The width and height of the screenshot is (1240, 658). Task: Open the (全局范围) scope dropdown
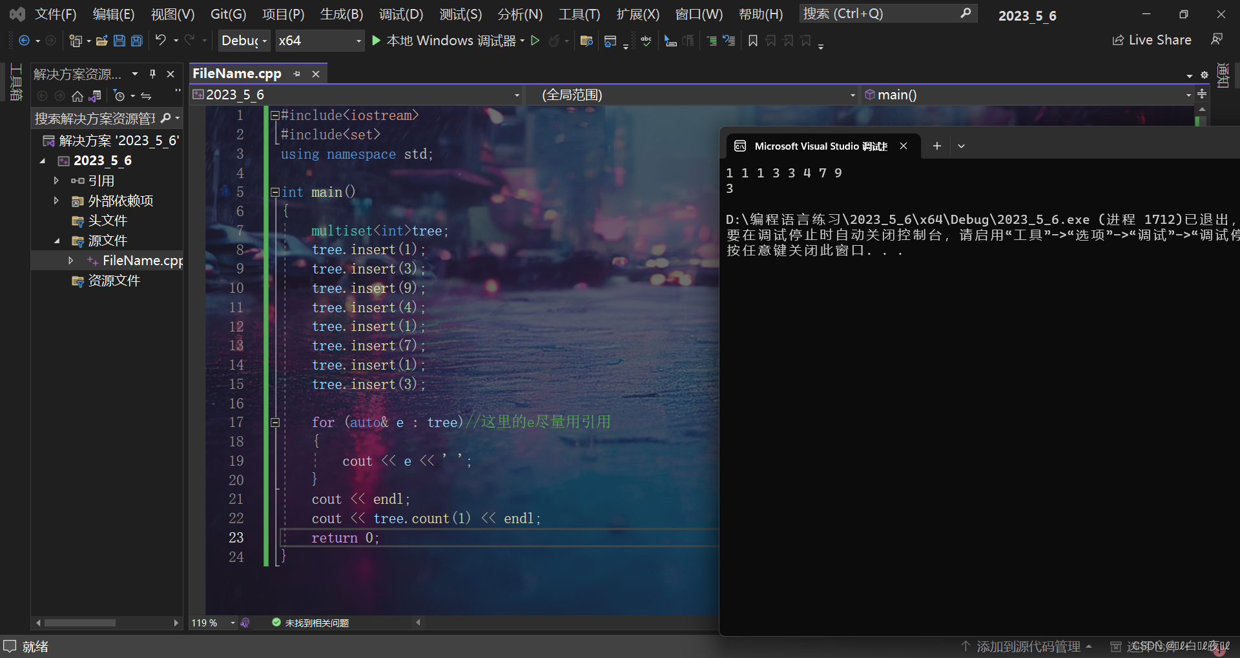click(852, 95)
